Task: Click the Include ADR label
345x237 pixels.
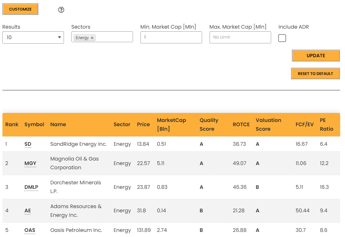Action: point(293,27)
